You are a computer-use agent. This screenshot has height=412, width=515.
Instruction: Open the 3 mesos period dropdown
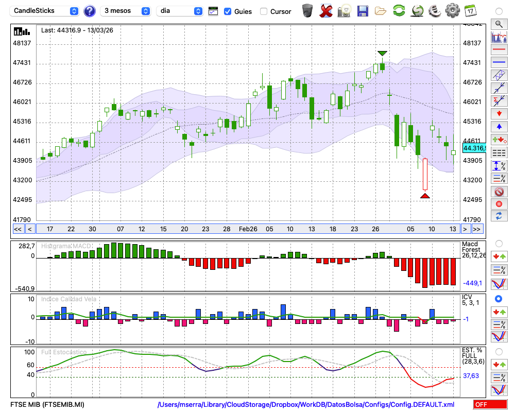click(125, 11)
